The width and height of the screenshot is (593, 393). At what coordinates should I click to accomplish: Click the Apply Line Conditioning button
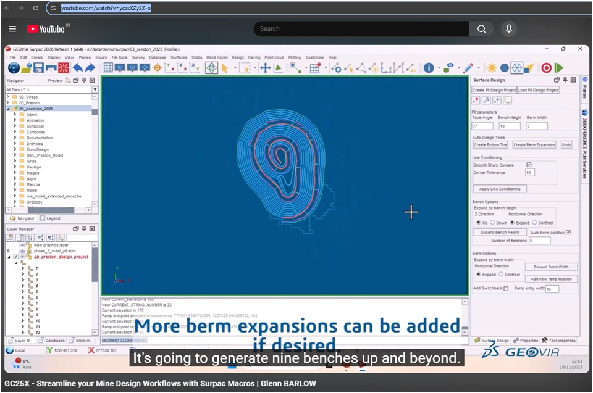(x=500, y=189)
